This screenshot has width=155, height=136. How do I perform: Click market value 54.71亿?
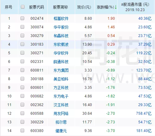tap(145, 122)
